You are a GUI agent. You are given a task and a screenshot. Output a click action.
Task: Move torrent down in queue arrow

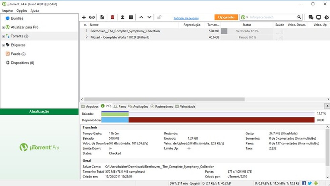pyautogui.click(x=149, y=17)
